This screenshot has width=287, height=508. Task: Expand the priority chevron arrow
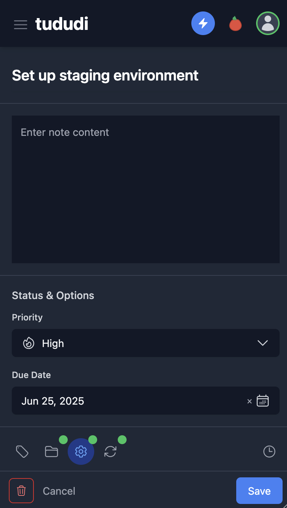click(263, 343)
